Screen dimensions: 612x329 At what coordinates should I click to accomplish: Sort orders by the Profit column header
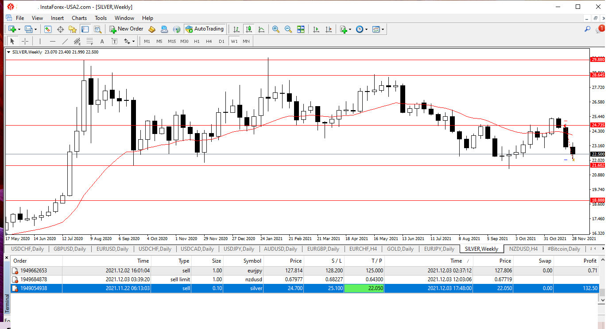click(x=577, y=261)
